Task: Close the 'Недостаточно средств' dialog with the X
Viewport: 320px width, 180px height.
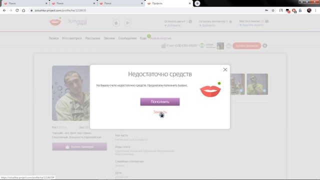Action: (x=225, y=70)
